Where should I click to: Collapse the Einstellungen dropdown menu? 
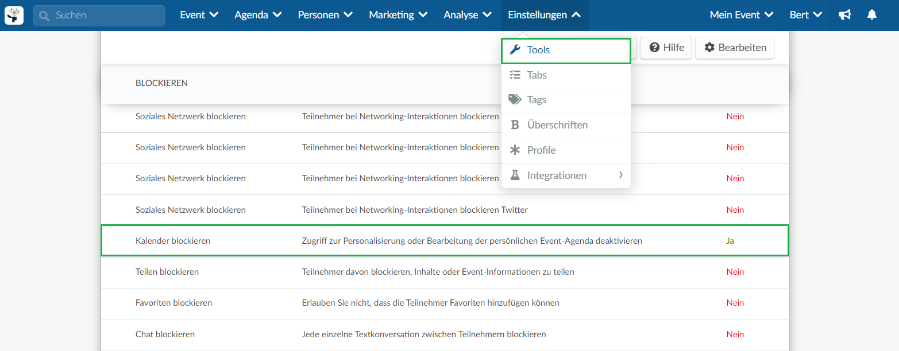(545, 15)
